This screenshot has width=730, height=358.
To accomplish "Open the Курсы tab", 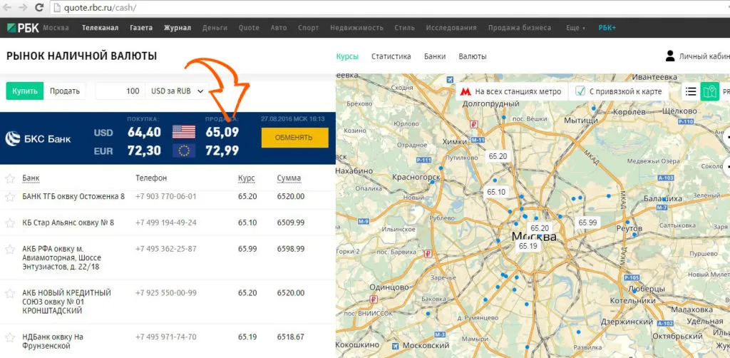I will (347, 56).
